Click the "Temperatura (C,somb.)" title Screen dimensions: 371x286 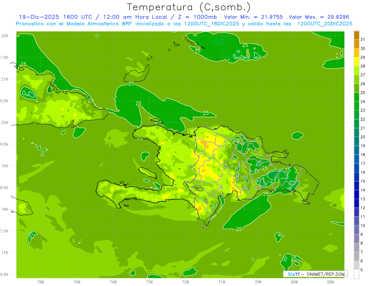coord(189,7)
